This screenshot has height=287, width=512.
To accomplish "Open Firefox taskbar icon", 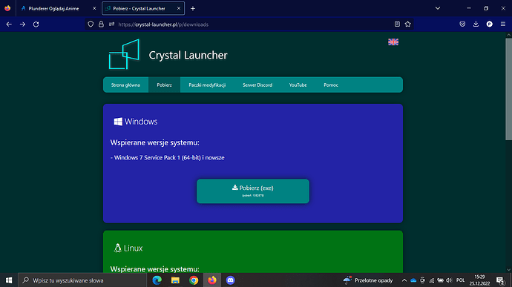I will (212, 280).
